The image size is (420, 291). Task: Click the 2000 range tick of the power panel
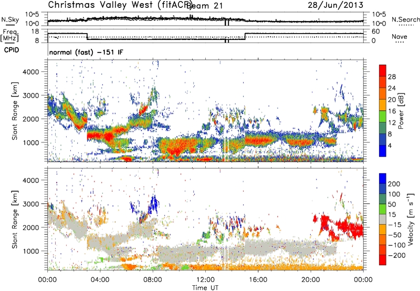[x=30, y=119]
